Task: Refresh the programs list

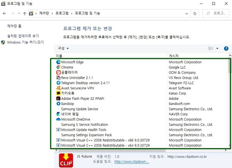Action: tap(195, 14)
